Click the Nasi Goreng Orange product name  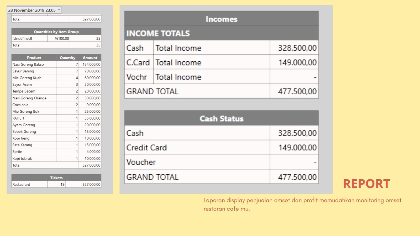[29, 98]
